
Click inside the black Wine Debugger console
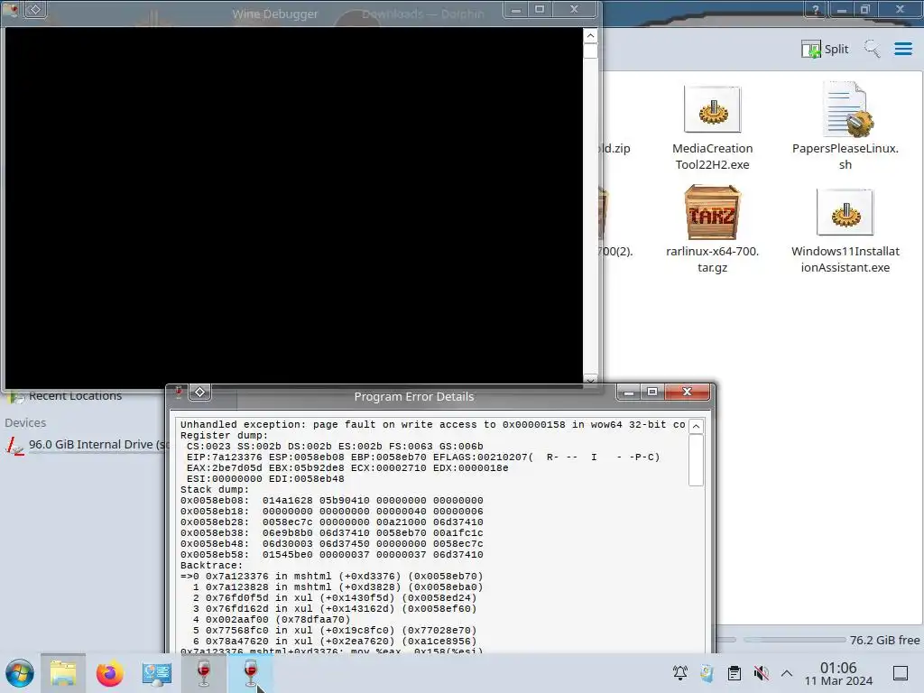293,207
